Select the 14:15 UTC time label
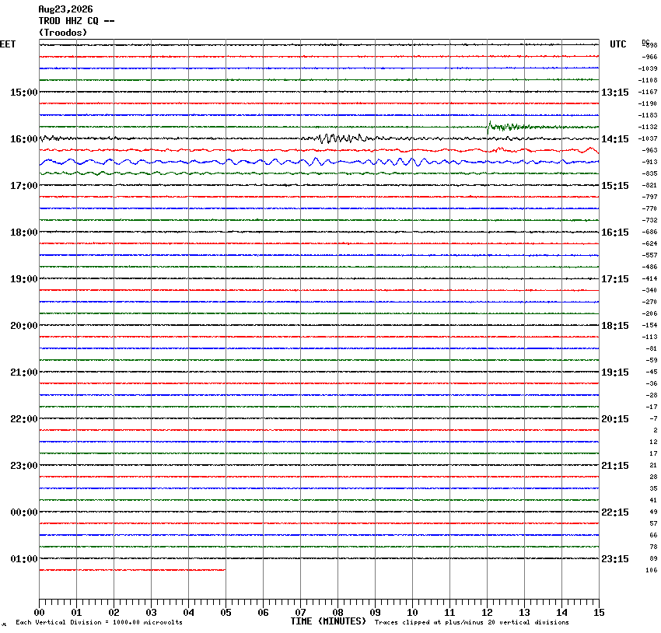 click(614, 139)
